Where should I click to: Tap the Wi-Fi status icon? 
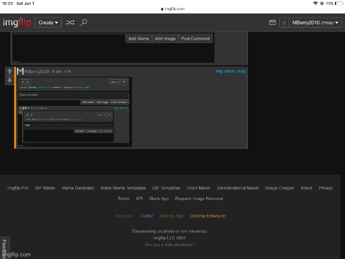(x=315, y=3)
